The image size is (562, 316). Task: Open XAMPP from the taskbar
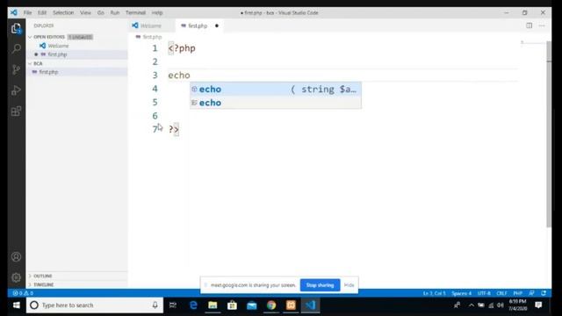[291, 305]
